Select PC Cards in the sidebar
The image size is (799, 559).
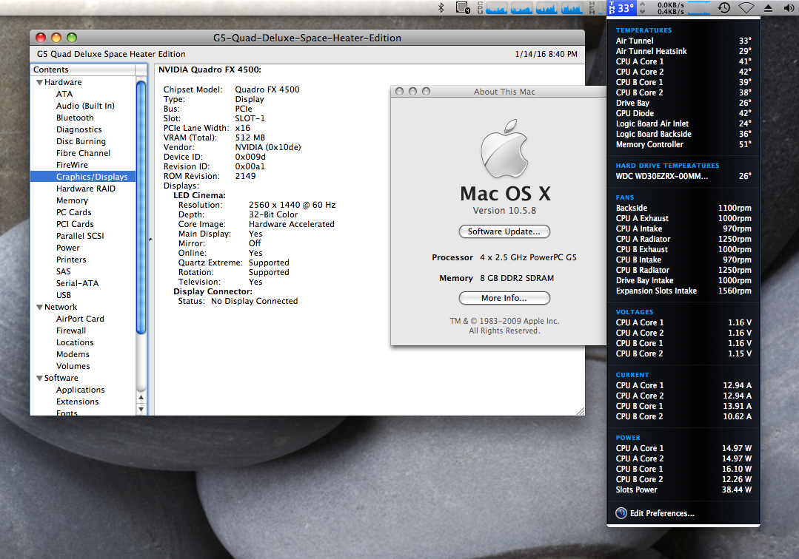[74, 212]
